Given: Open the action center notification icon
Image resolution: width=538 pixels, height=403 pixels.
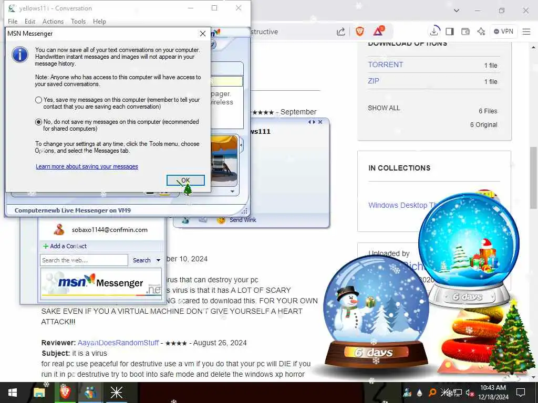Looking at the screenshot, I should (x=521, y=393).
